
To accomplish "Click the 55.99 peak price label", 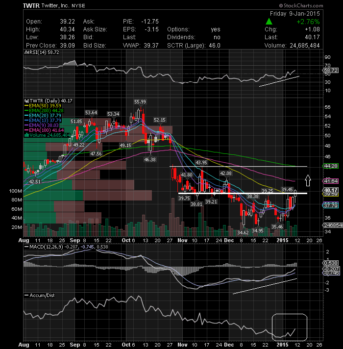I will 140,102.
